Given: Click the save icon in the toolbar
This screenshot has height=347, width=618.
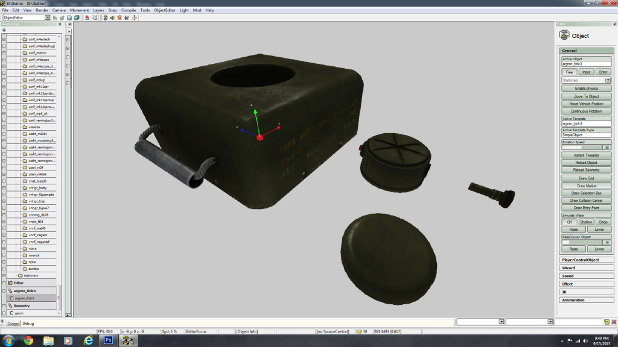Looking at the screenshot, I should click(x=69, y=17).
